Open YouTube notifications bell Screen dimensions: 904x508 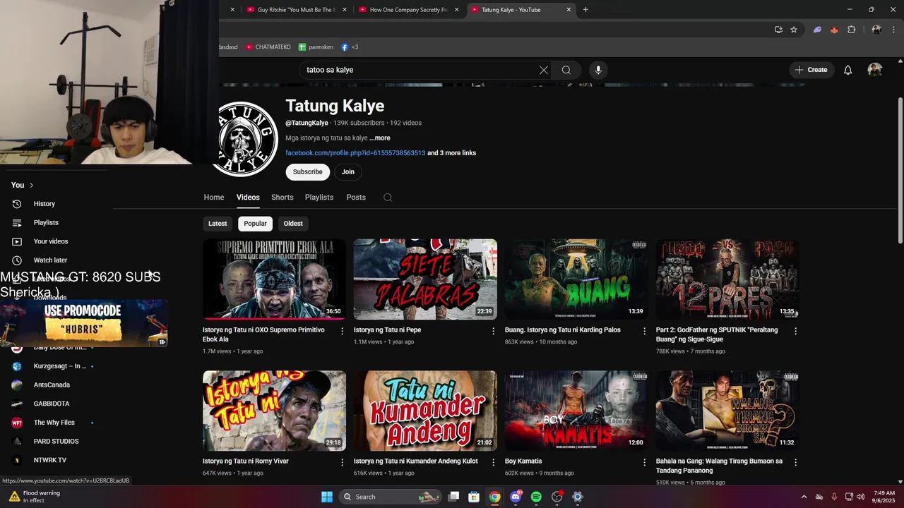pyautogui.click(x=848, y=70)
